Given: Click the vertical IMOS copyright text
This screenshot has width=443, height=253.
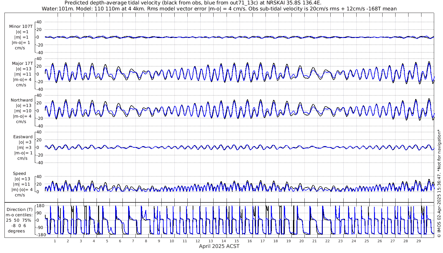Looking at the screenshot, I should click(x=439, y=171).
